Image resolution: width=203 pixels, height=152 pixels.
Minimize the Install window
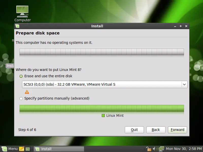click(x=175, y=26)
